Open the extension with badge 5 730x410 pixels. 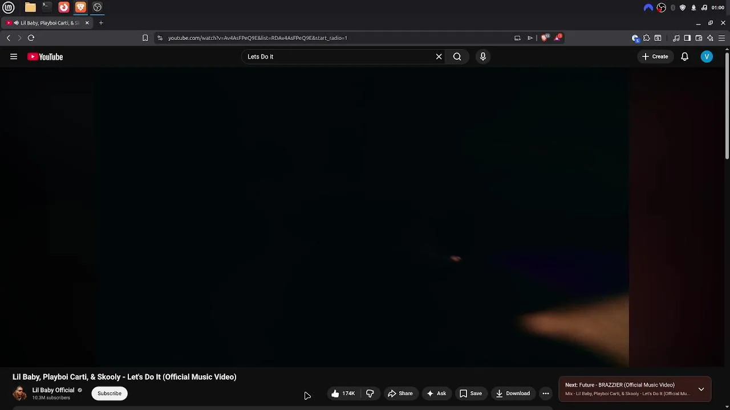pos(635,38)
